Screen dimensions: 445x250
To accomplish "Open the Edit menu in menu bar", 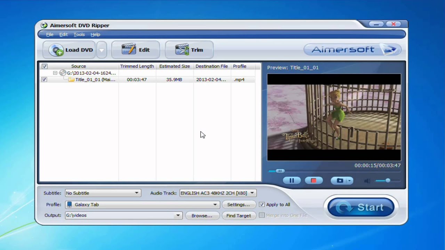I will click(x=63, y=34).
